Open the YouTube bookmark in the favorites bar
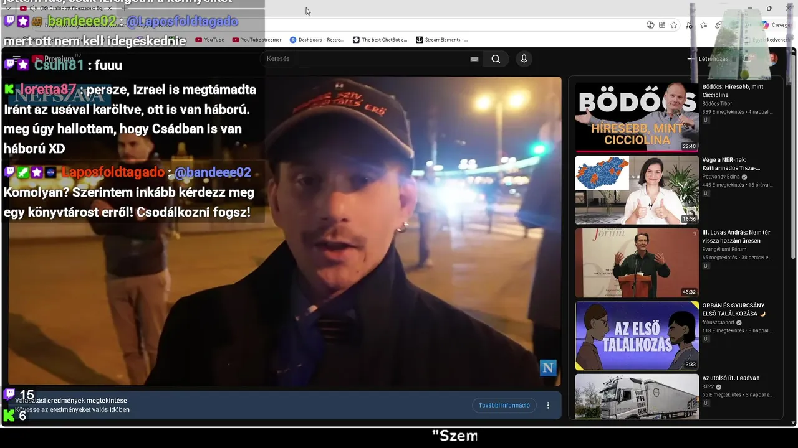Image resolution: width=798 pixels, height=448 pixels. 209,40
